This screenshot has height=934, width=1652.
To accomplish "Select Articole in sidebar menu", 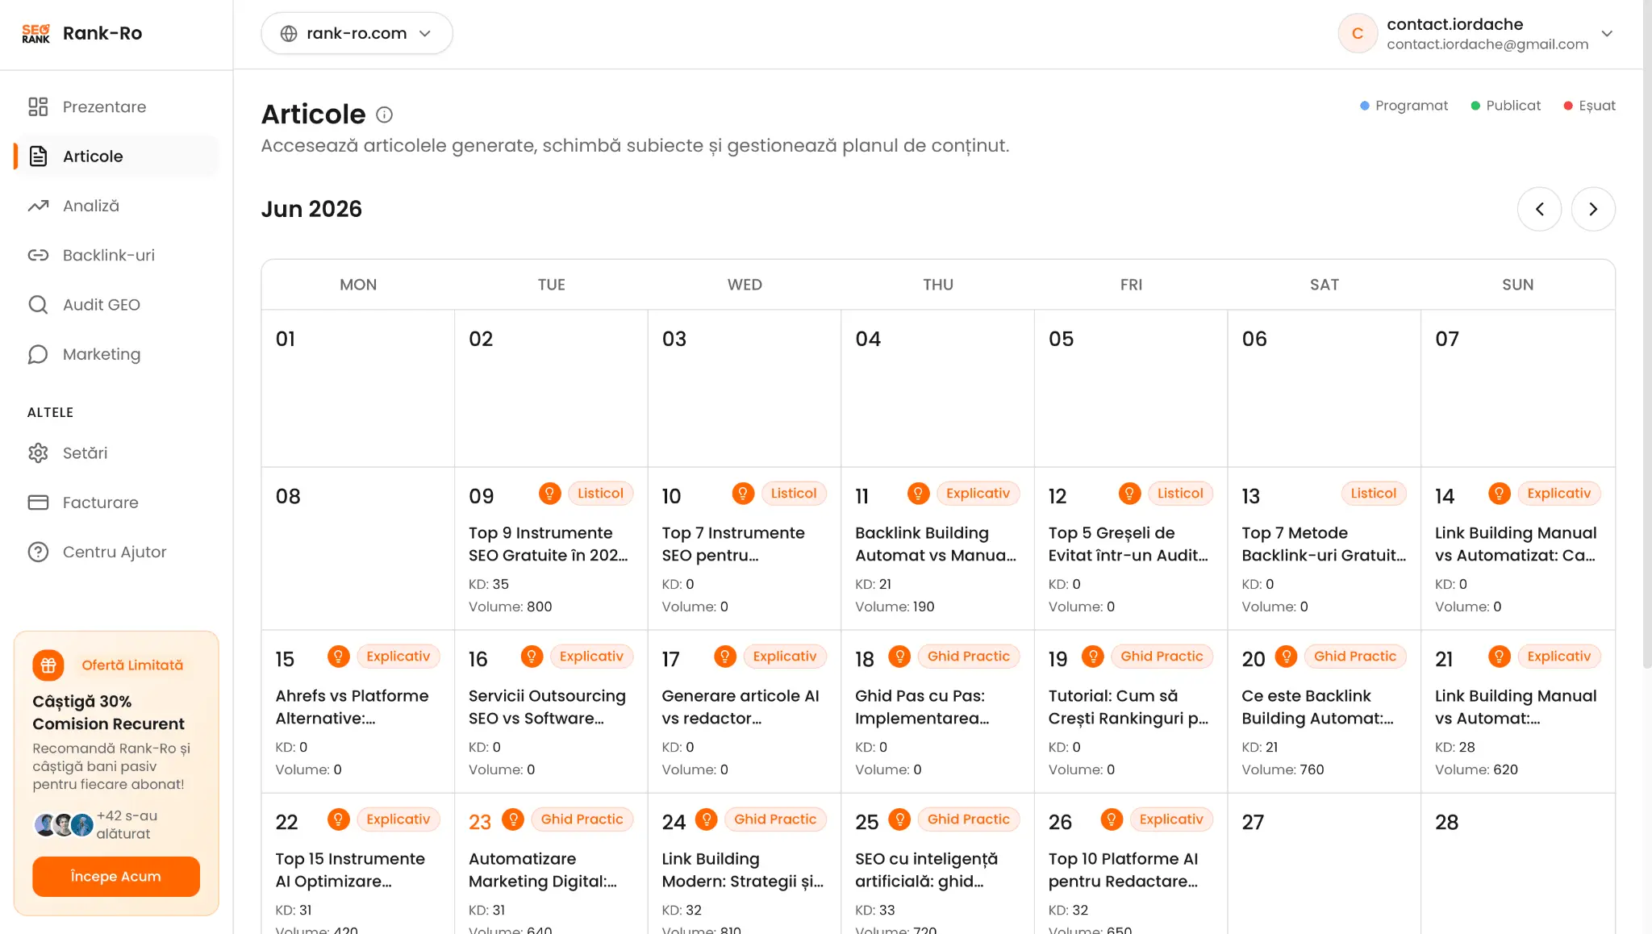I will click(x=116, y=156).
